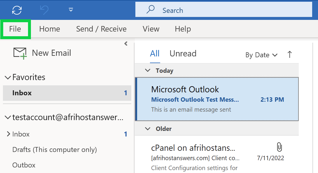Open the Send / Receive tab
The width and height of the screenshot is (318, 173).
point(101,29)
